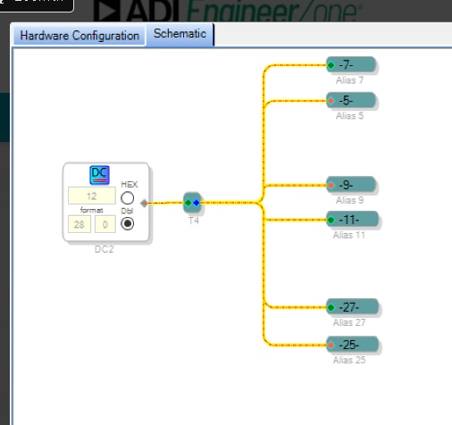The image size is (452, 425).
Task: Select the Dbl radio button
Action: pos(127,223)
